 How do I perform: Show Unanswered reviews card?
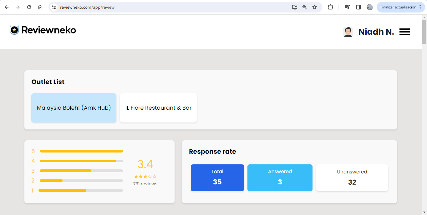[352, 177]
